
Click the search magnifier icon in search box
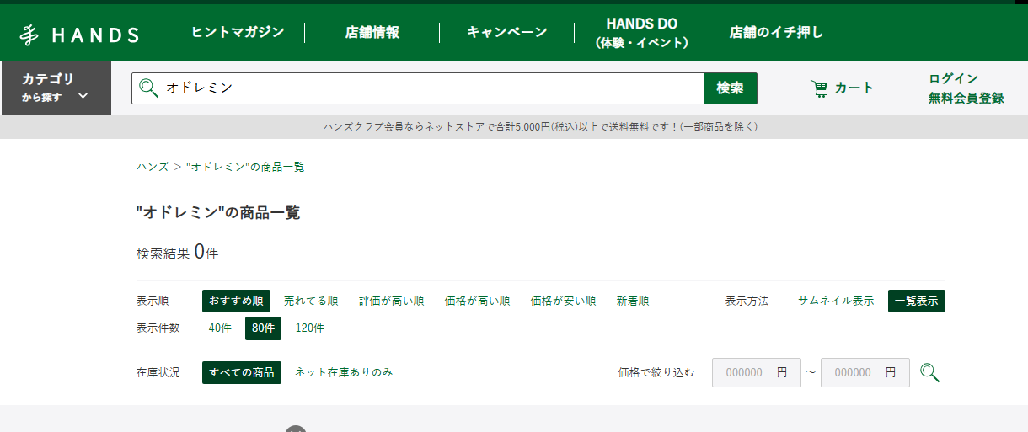click(148, 88)
